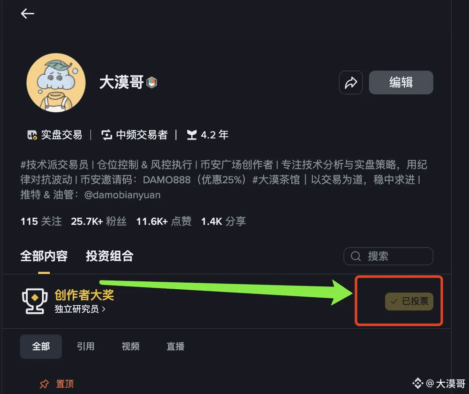
Task: Click the share arrow icon button
Action: [x=351, y=83]
